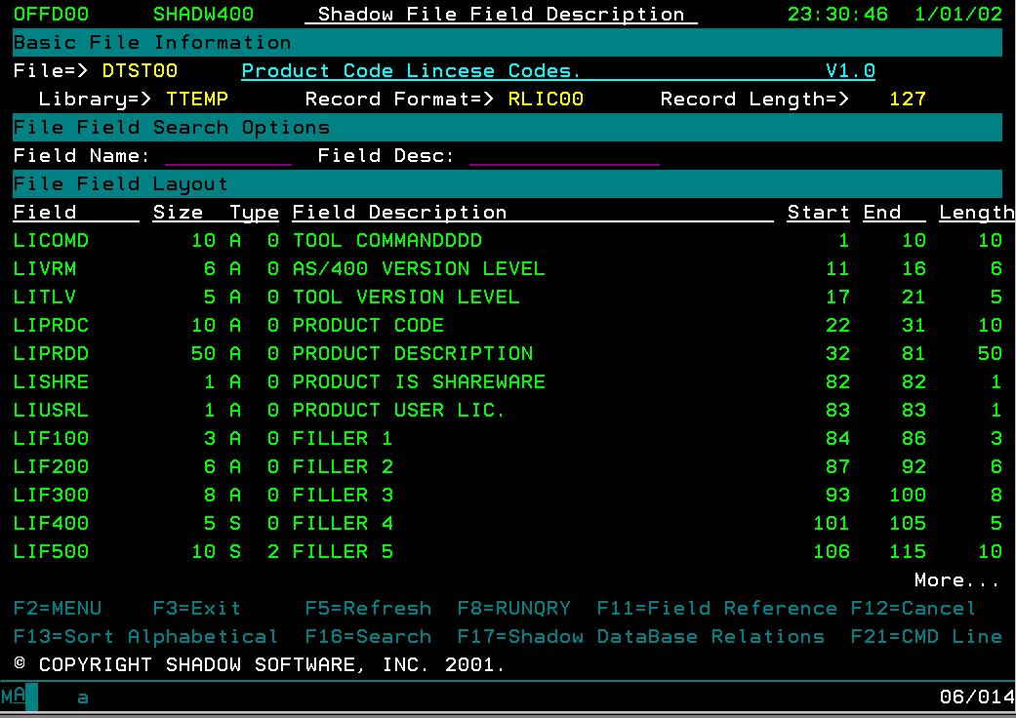This screenshot has height=718, width=1016.
Task: Select the LIVRM field row
Action: [x=508, y=268]
